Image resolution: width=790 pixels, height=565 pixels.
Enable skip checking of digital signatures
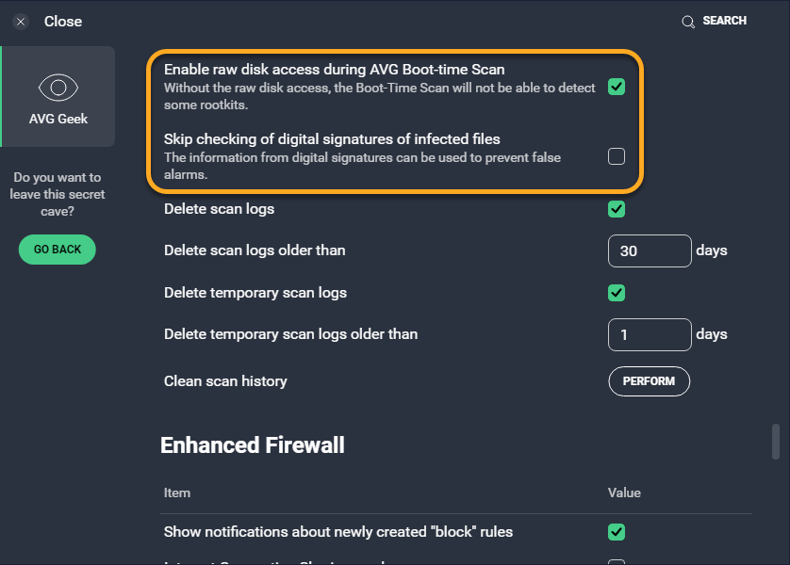point(617,156)
